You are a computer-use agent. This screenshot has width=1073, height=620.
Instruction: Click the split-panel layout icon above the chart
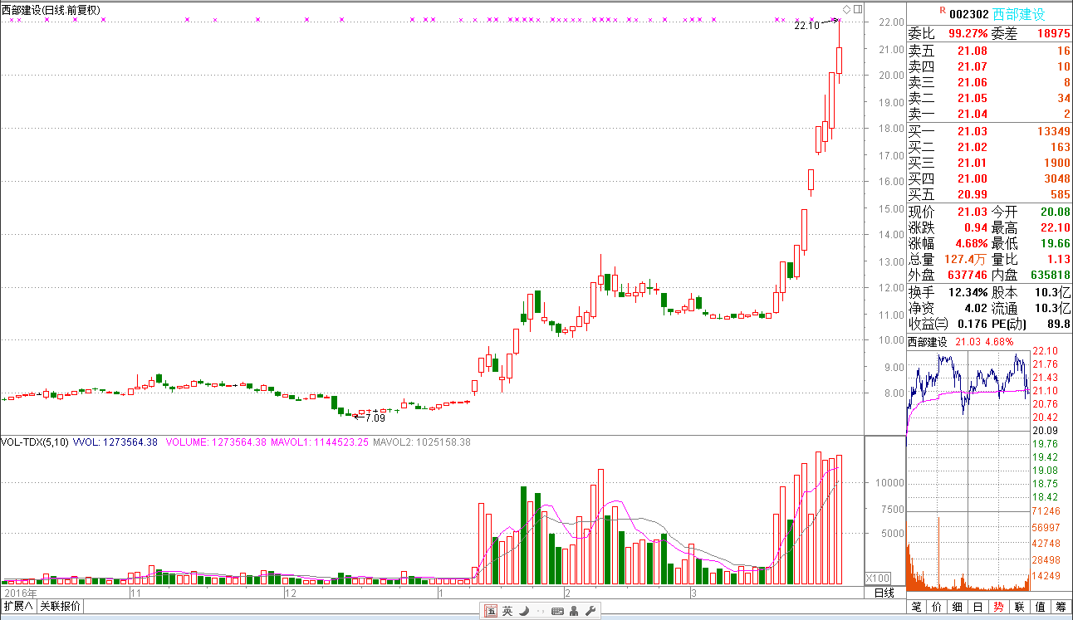click(859, 9)
